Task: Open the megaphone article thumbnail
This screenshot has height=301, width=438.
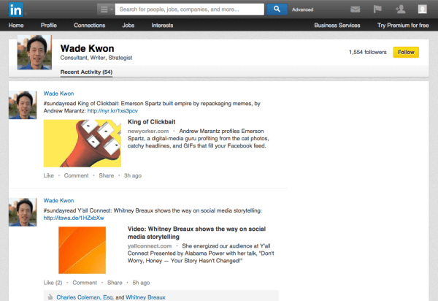Action: pyautogui.click(x=82, y=143)
